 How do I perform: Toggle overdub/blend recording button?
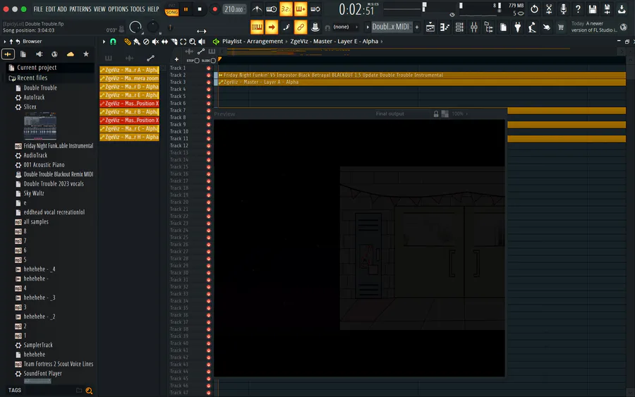point(301,9)
